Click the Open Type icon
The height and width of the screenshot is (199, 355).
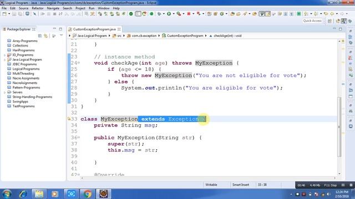[x=232, y=14]
